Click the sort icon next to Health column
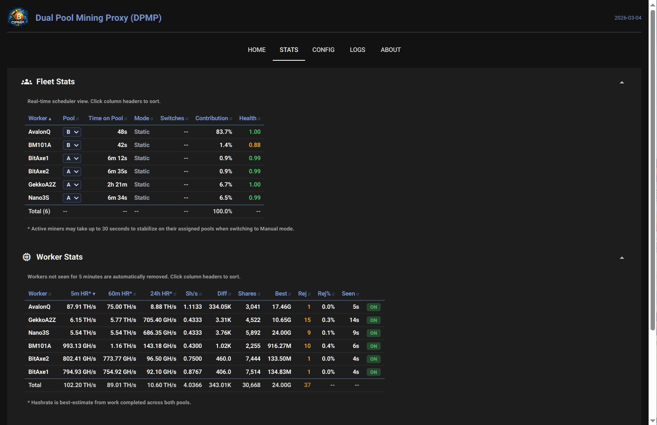The height and width of the screenshot is (425, 657). click(x=260, y=118)
